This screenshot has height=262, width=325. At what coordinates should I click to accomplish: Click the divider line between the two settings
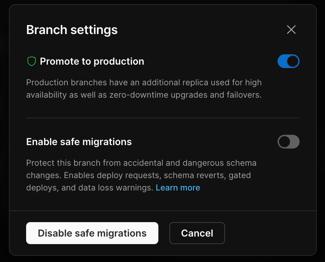pos(162,118)
